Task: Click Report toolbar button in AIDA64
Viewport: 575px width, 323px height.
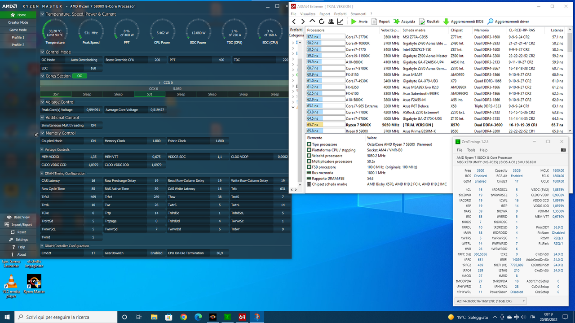Action: click(380, 22)
